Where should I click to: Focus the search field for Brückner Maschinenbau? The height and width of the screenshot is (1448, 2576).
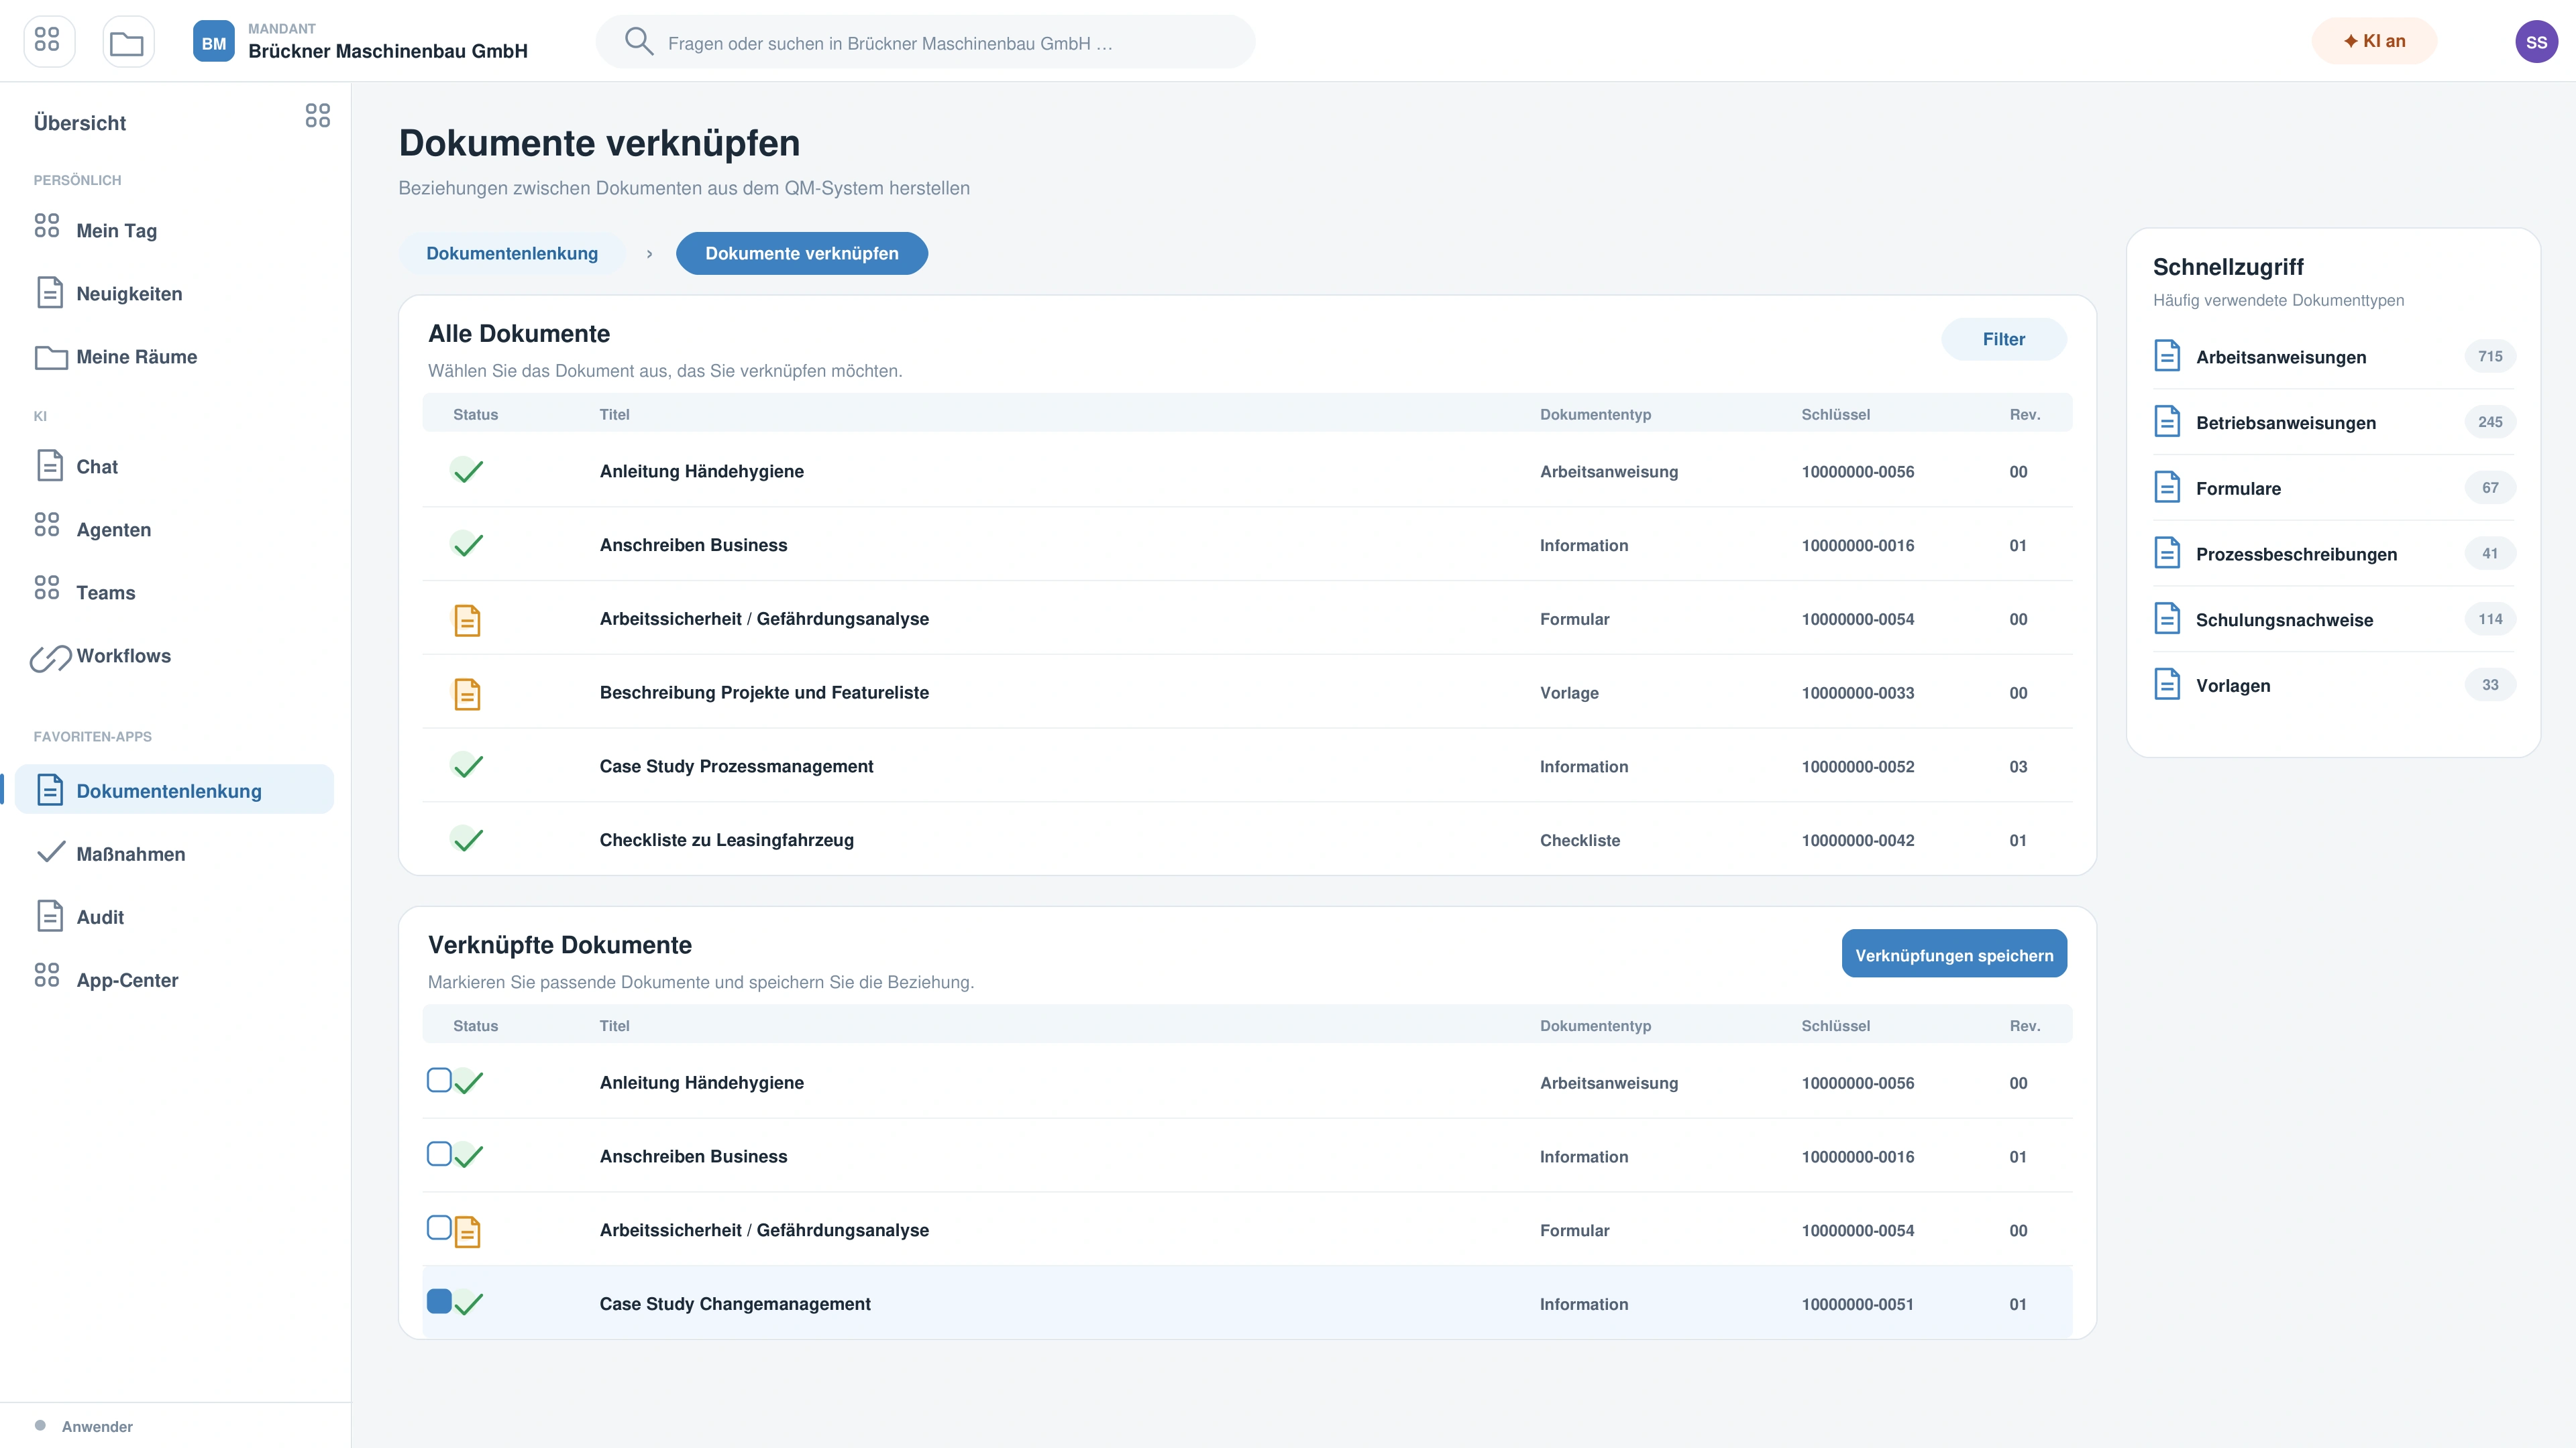click(x=925, y=42)
